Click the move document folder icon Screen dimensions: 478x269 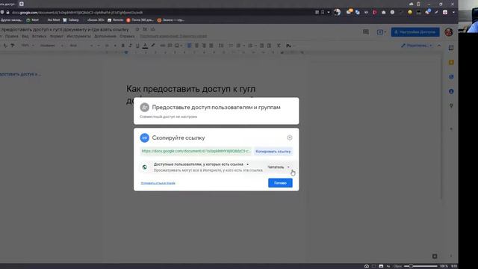pos(145,30)
